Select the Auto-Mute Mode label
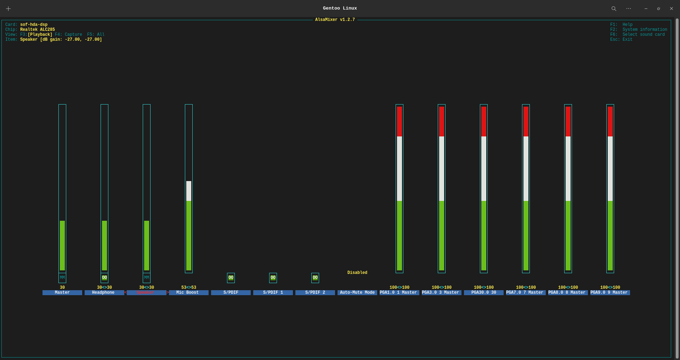This screenshot has height=360, width=680. coord(357,293)
